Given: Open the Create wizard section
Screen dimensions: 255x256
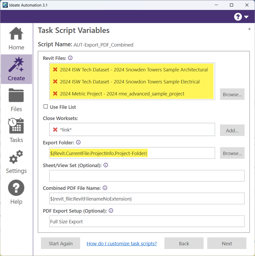Looking at the screenshot, I should tap(16, 69).
